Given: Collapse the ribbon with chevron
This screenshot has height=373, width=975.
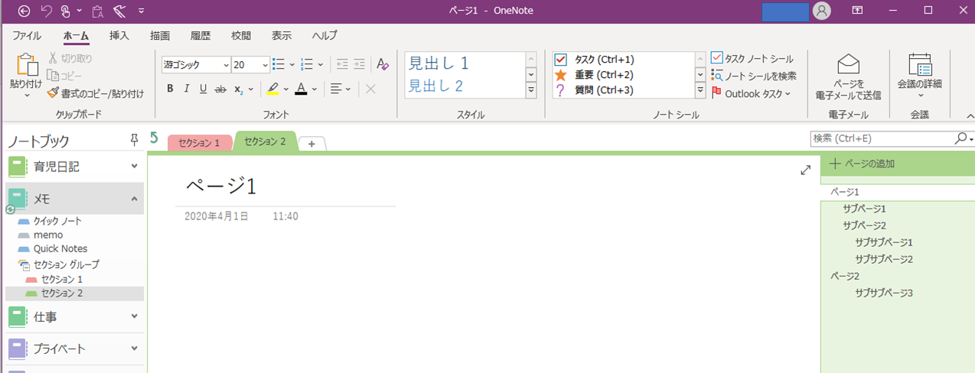Looking at the screenshot, I should (x=970, y=115).
